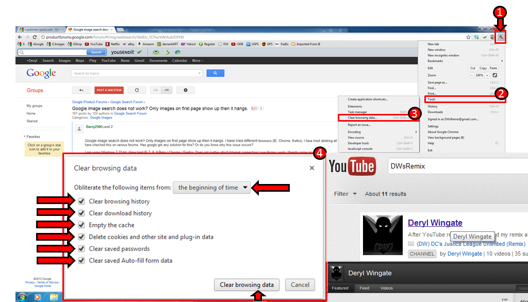Open the UPS bookmark

pyautogui.click(x=267, y=44)
